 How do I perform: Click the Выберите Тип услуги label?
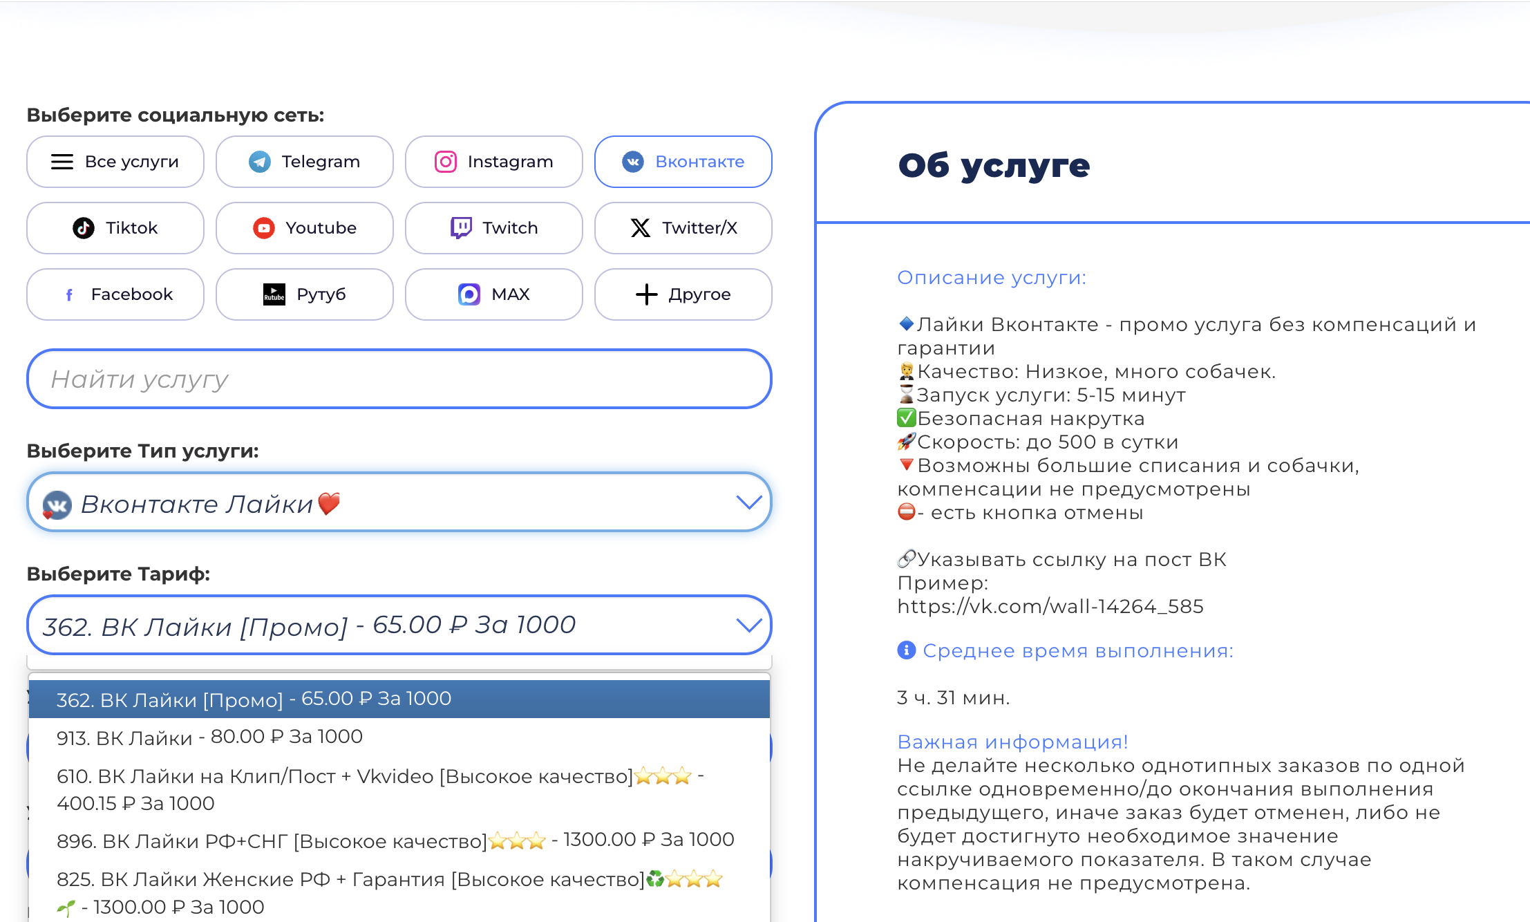pyautogui.click(x=142, y=451)
